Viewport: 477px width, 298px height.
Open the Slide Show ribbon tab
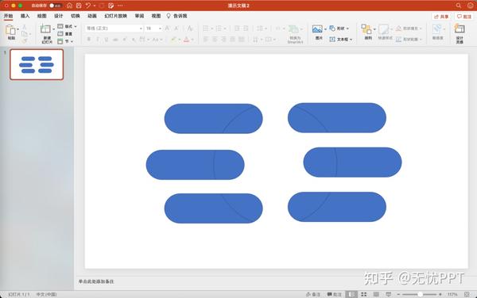click(x=115, y=16)
